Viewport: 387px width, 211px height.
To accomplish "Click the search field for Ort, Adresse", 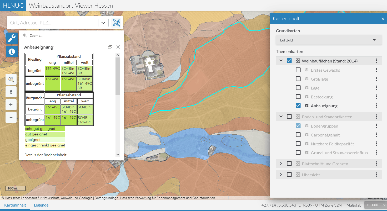I will [53, 23].
